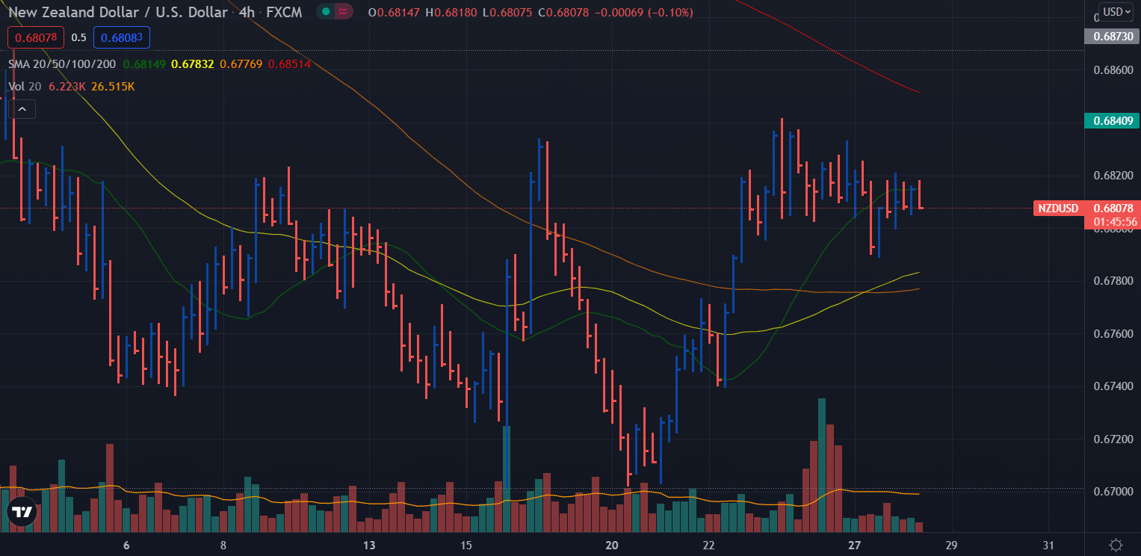Click the blue buy price 0.68083 button
The image size is (1141, 556).
pos(122,37)
